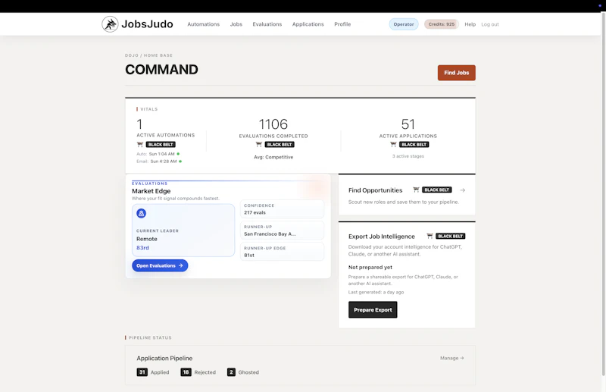Click the Ghosted pipeline label
Image resolution: width=606 pixels, height=392 pixels.
click(248, 372)
